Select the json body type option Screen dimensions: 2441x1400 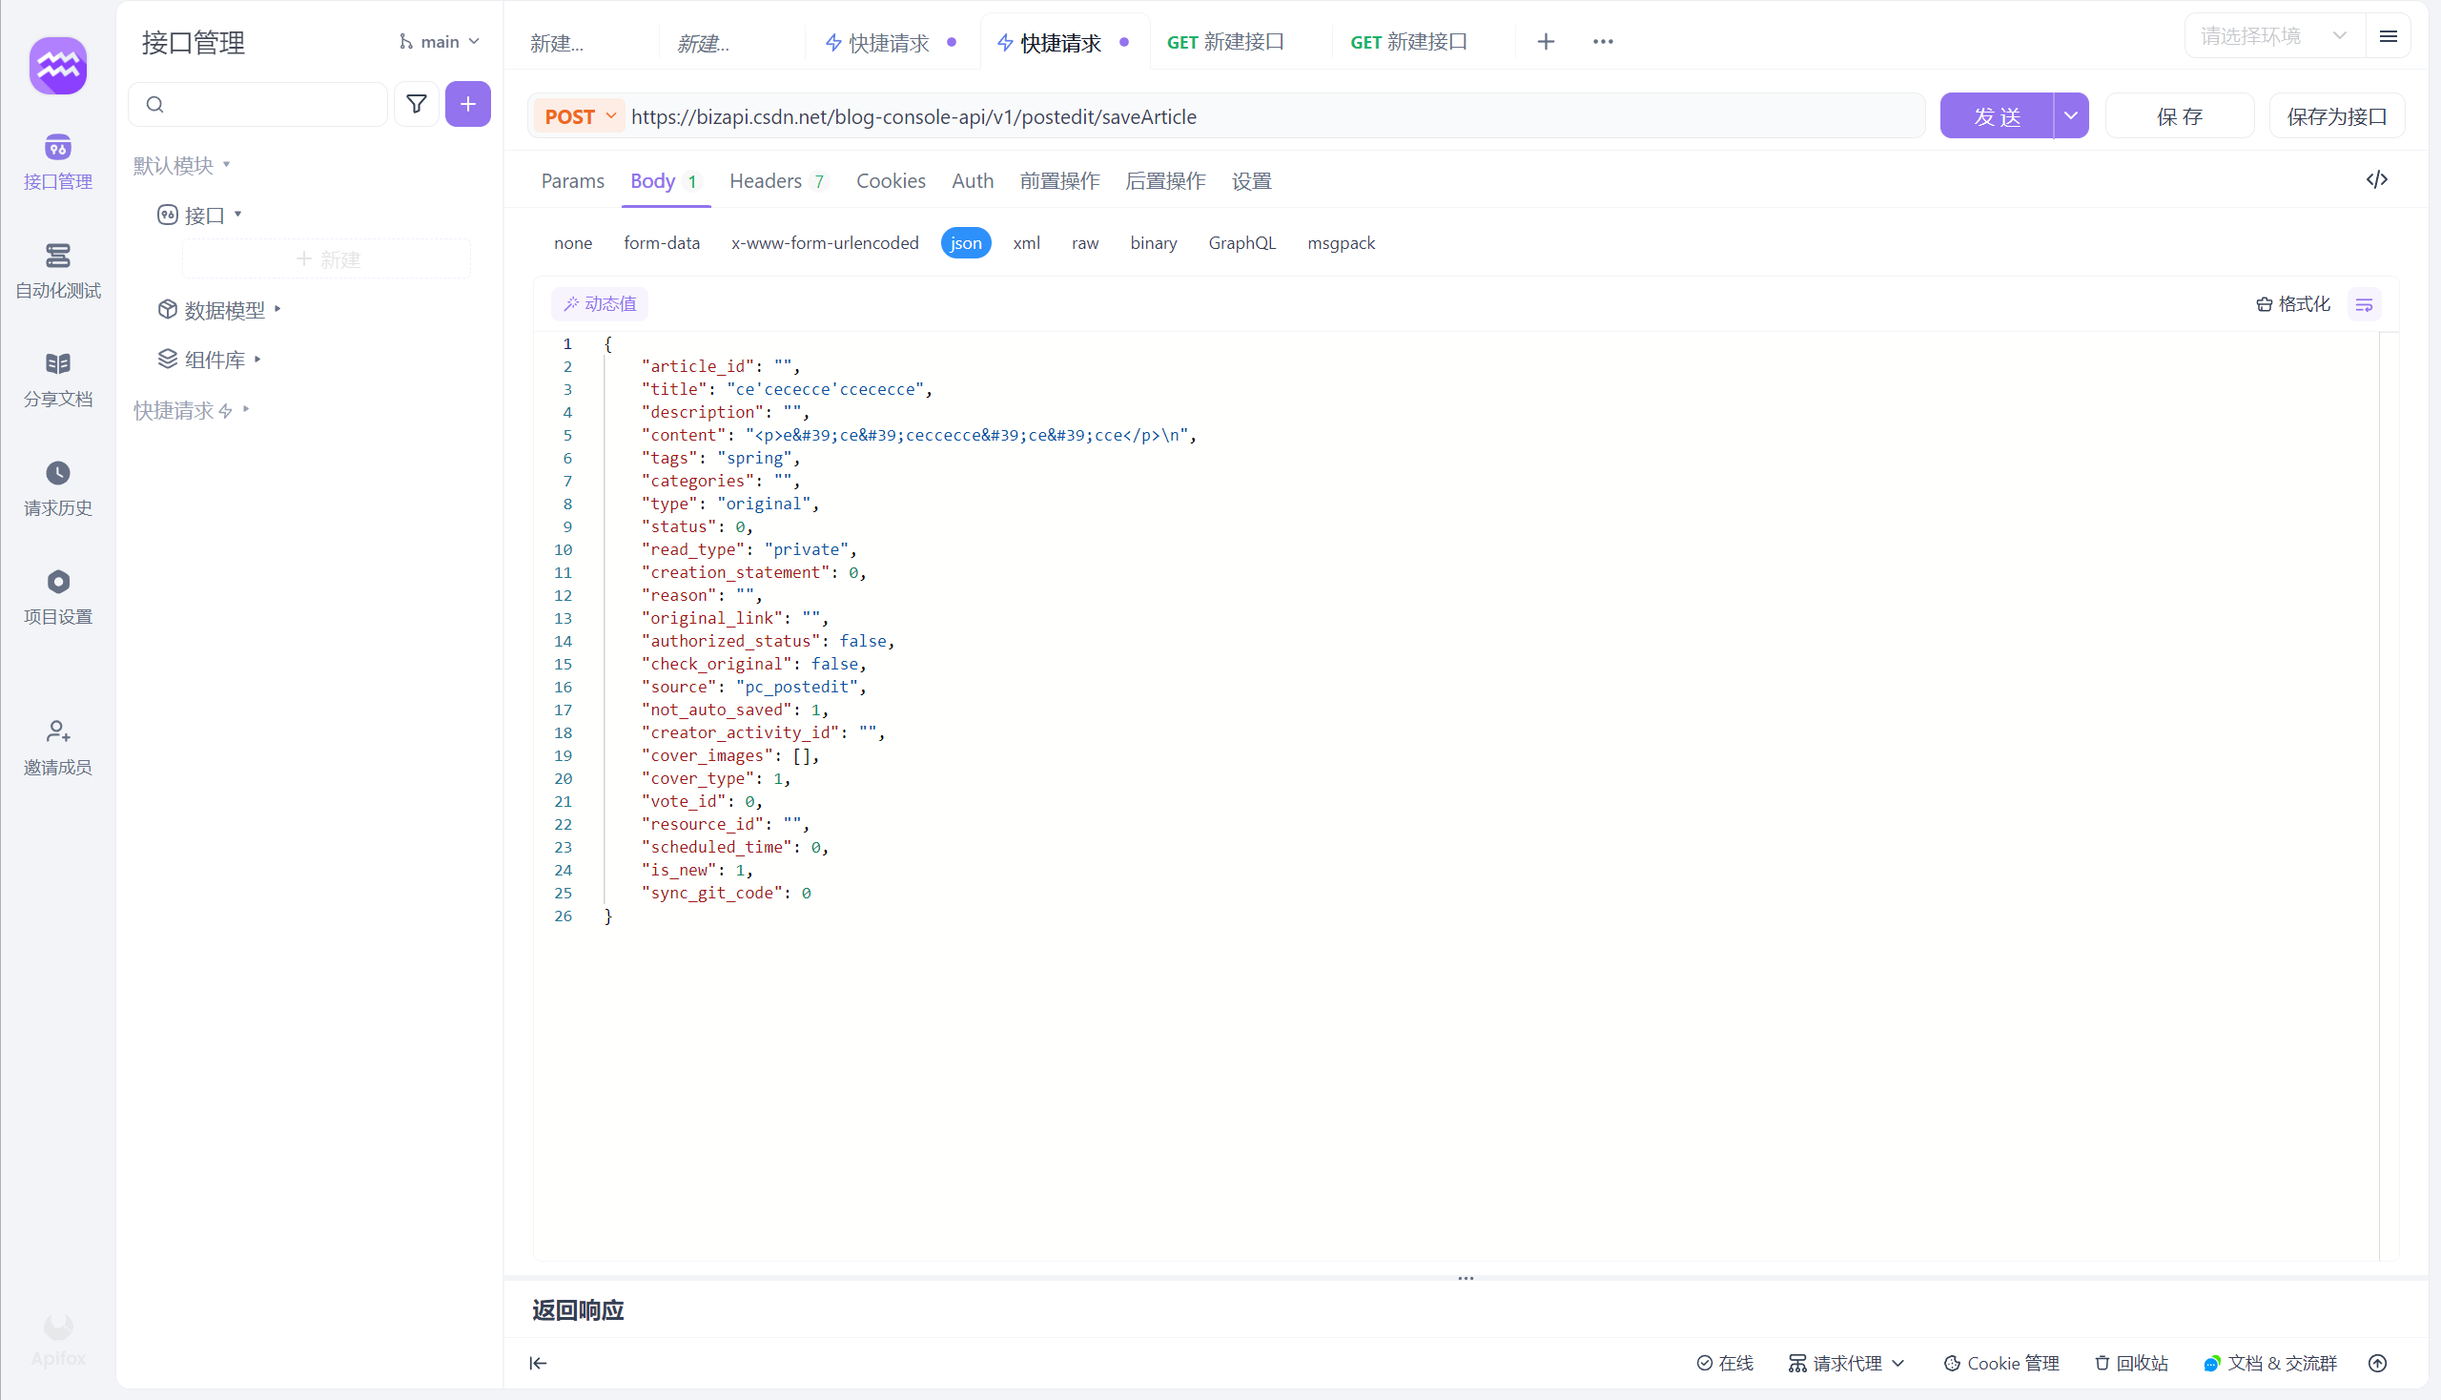(x=965, y=242)
